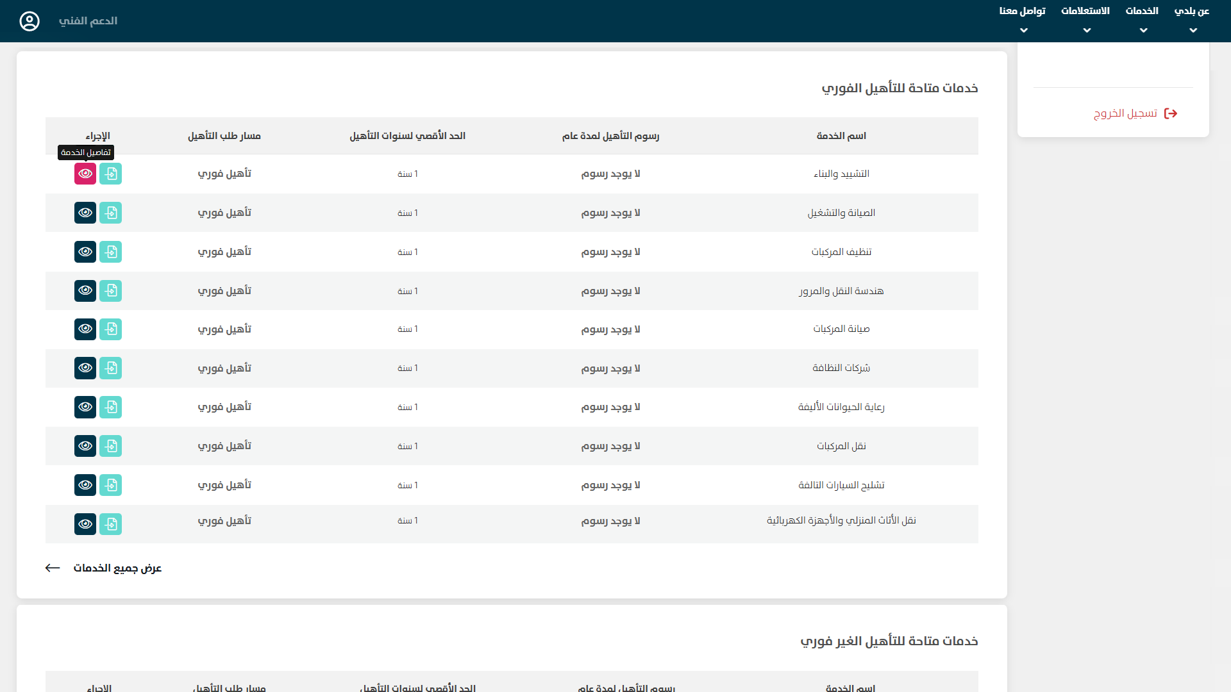
Task: Apply for qualification in التشييد والبناء row
Action: click(111, 174)
